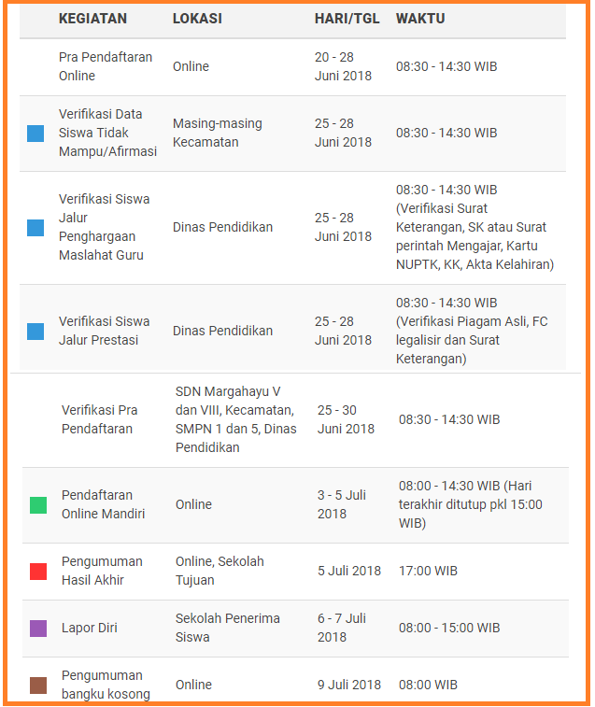This screenshot has width=595, height=707.
Task: Click the LOKASI column header
Action: coord(197,19)
